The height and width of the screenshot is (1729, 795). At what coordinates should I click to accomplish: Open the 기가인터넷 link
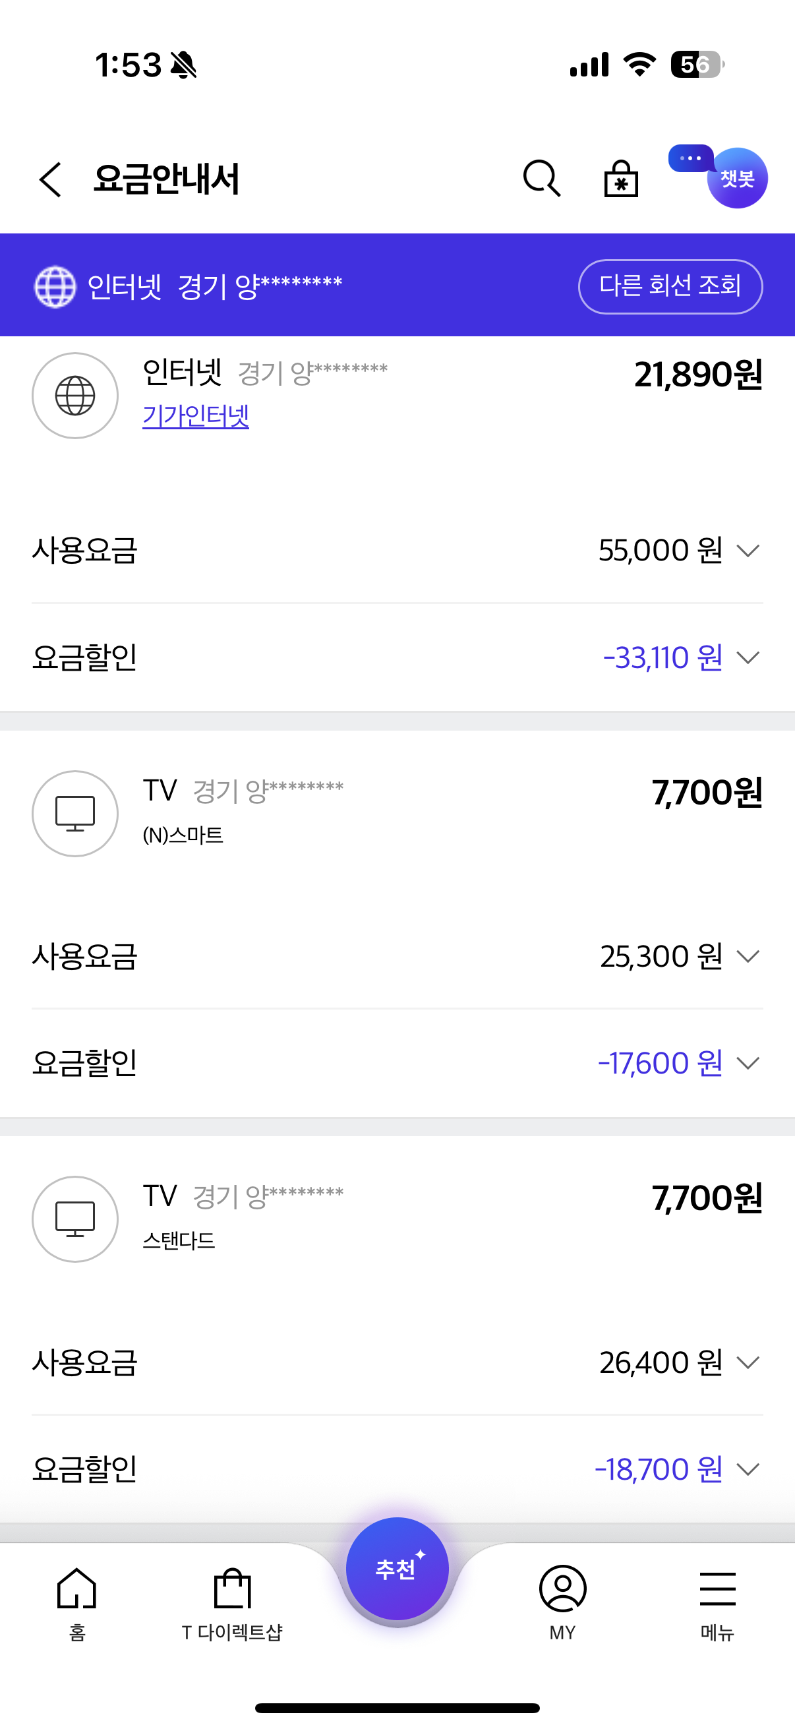[196, 416]
